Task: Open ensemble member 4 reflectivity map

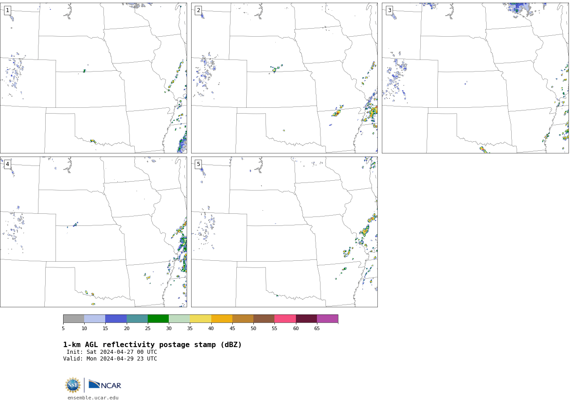Action: 94,232
